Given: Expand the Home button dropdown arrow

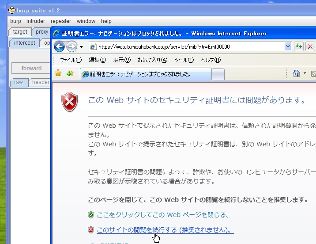Looking at the screenshot, I should [x=305, y=73].
